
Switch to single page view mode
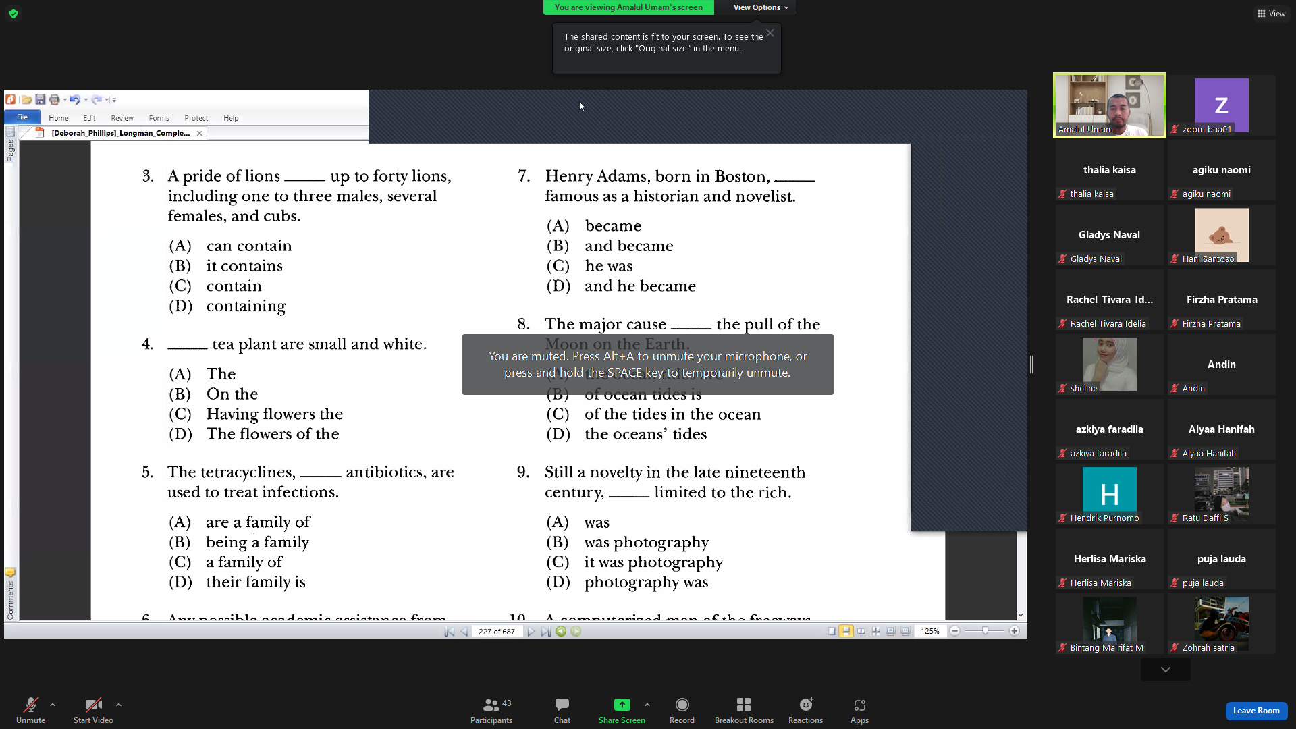point(832,632)
